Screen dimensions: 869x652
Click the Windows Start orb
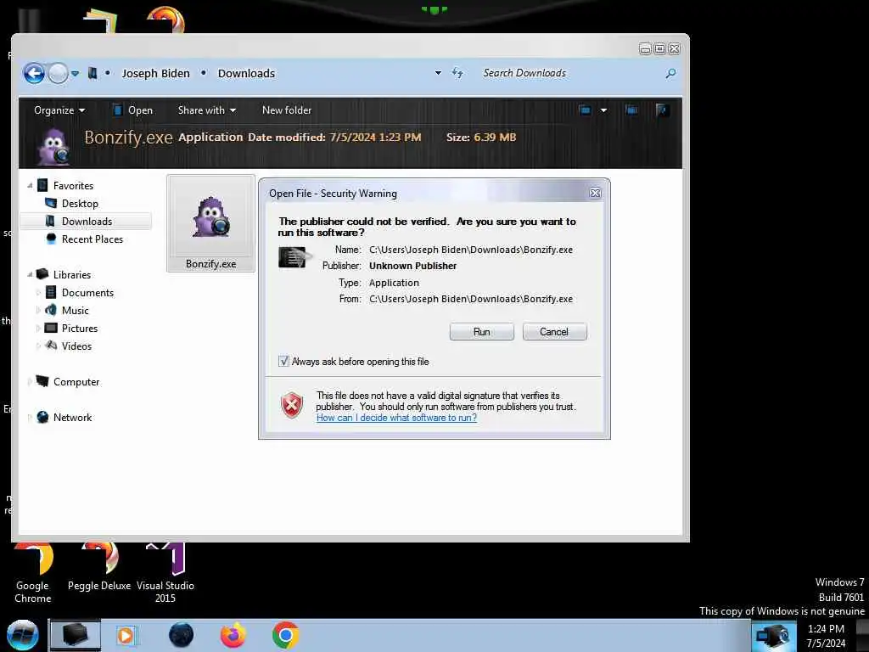pyautogui.click(x=22, y=635)
